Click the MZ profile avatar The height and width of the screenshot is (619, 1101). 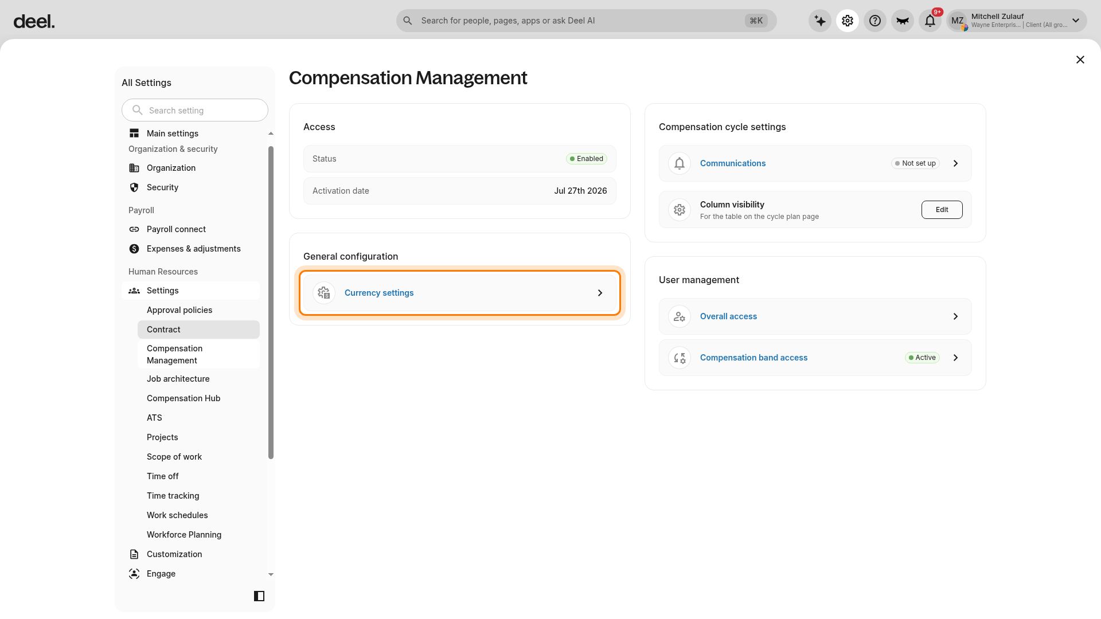(958, 21)
